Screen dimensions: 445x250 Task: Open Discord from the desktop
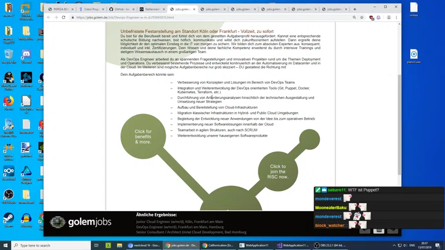point(26,56)
